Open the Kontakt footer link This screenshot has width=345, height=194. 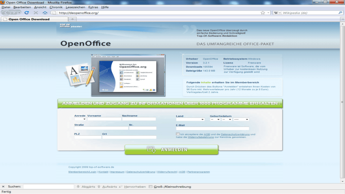point(103,172)
